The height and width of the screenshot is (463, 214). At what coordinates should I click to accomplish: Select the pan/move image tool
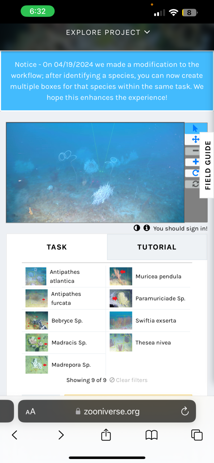click(x=196, y=139)
